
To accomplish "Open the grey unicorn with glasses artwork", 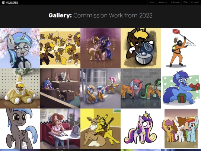I will click(20, 48).
